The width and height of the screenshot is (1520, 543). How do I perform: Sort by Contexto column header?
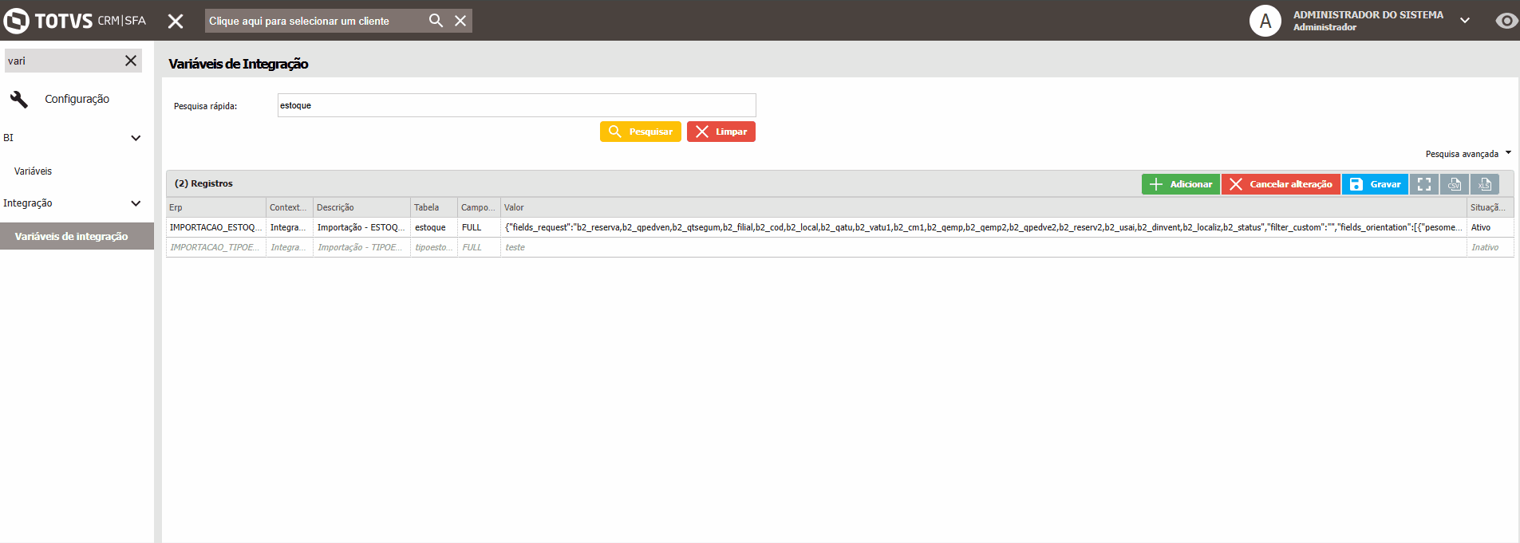(289, 207)
